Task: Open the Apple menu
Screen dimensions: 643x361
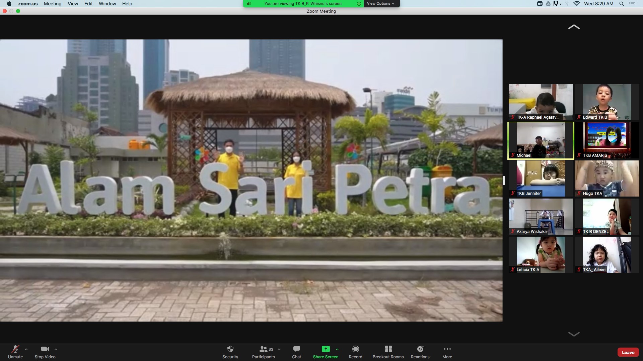Action: [9, 4]
